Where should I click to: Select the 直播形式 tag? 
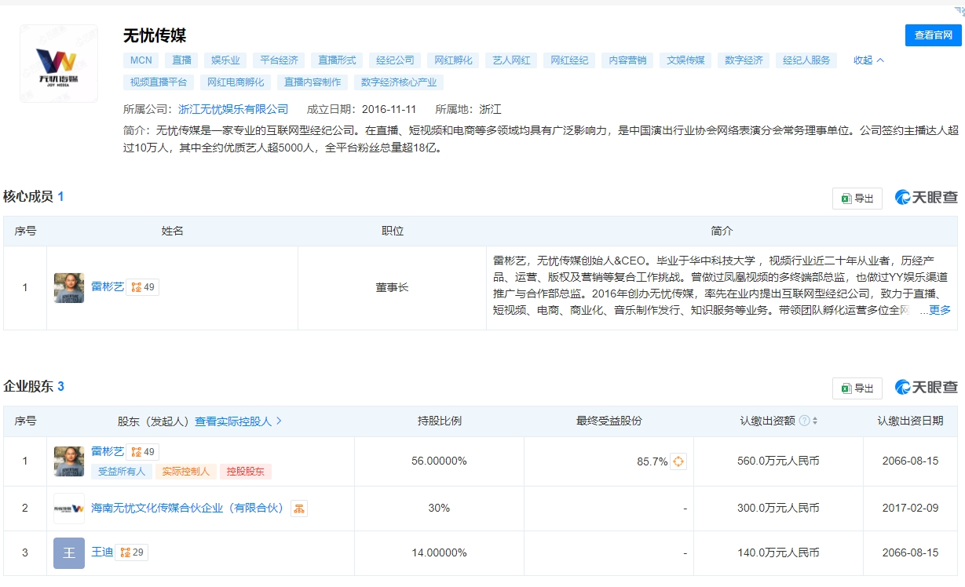tap(337, 60)
